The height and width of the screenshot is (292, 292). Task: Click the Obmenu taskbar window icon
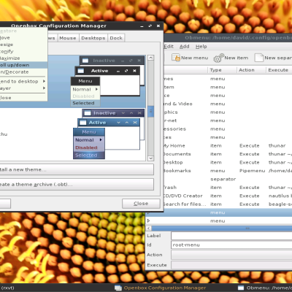pos(241,288)
